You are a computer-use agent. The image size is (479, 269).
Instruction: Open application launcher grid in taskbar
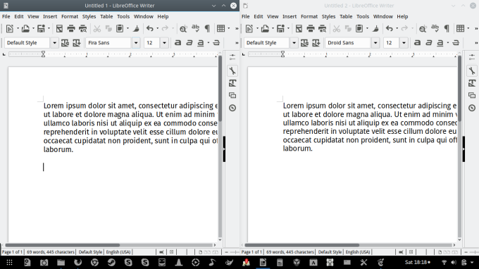click(x=9, y=262)
